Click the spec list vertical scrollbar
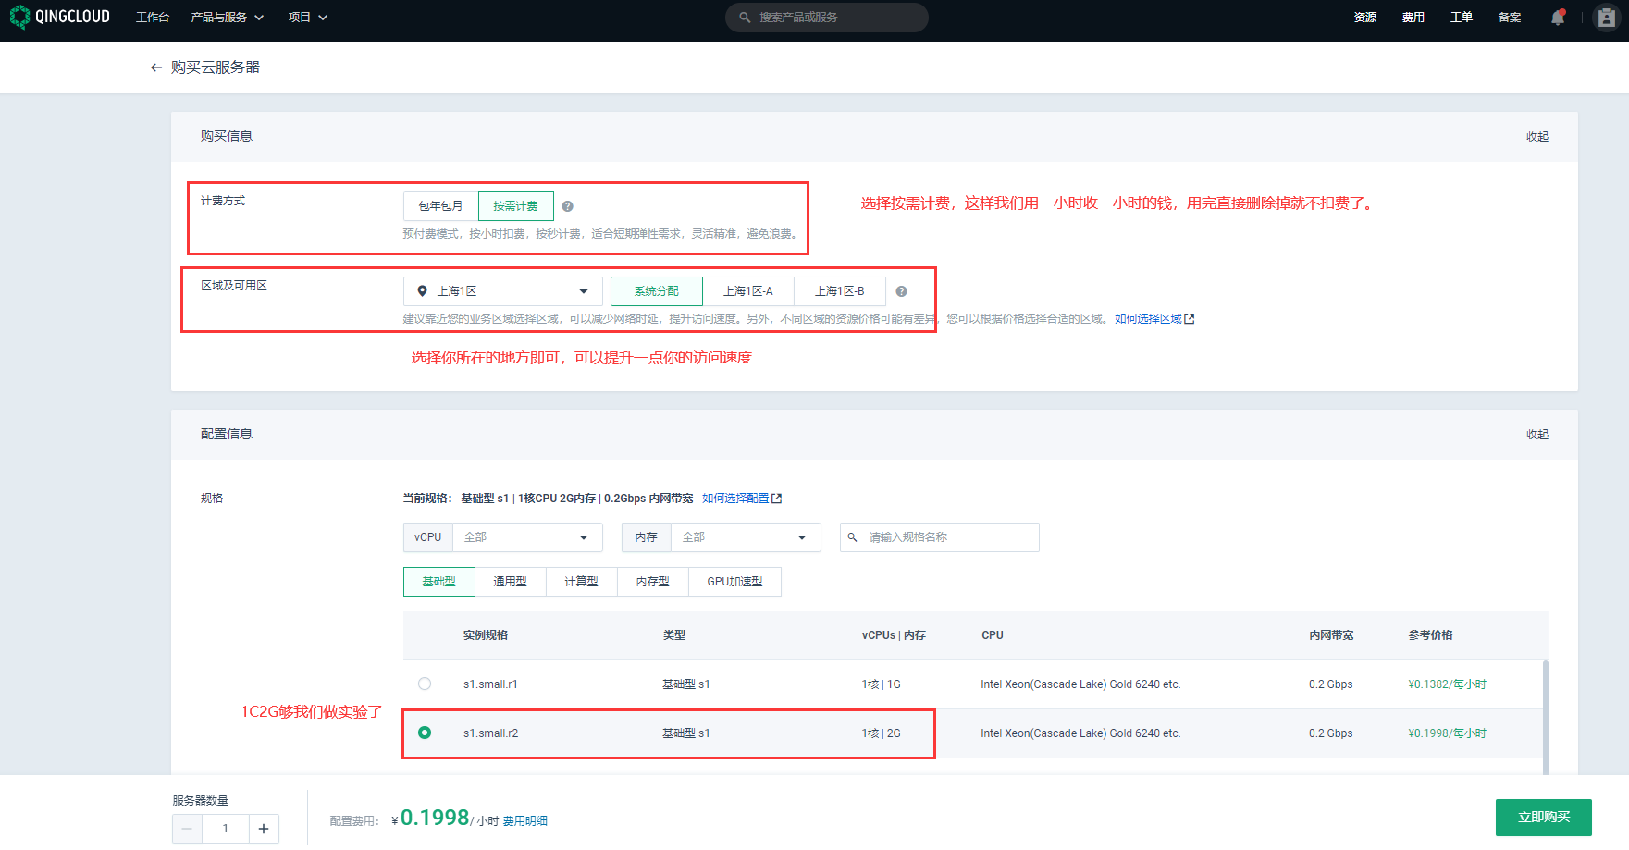The height and width of the screenshot is (850, 1629). click(1545, 712)
